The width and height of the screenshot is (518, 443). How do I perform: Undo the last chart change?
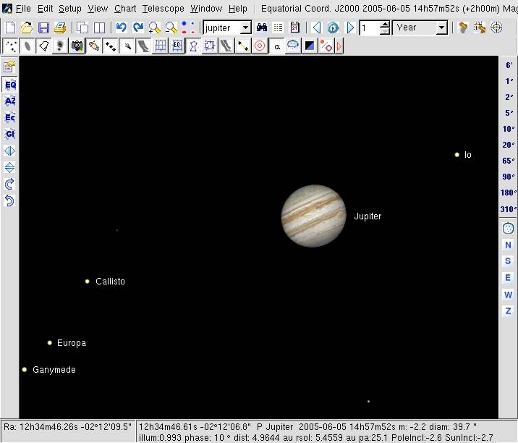(x=122, y=28)
